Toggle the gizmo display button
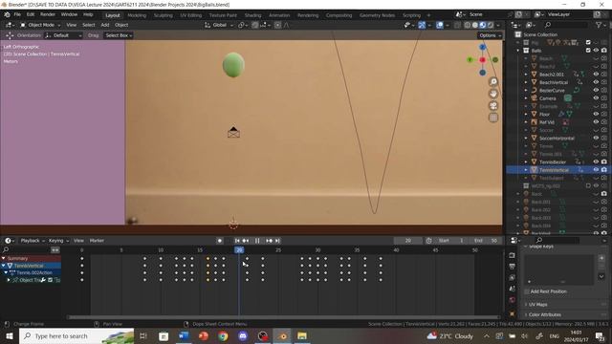 click(x=422, y=25)
